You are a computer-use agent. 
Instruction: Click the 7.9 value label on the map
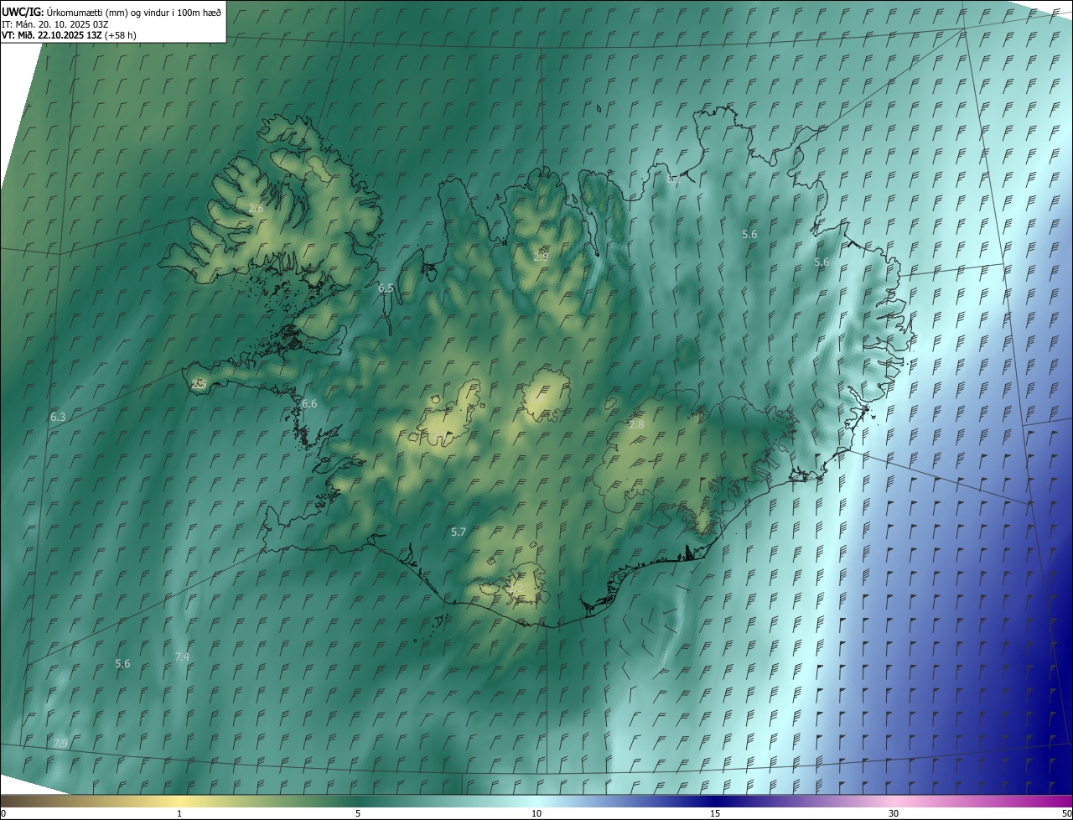pos(60,743)
